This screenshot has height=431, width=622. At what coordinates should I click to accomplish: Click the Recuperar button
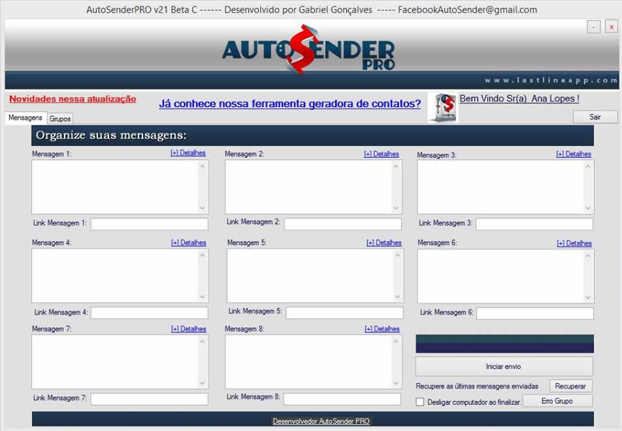pyautogui.click(x=570, y=386)
